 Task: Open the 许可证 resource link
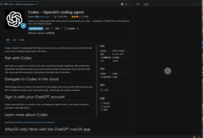tap(106, 103)
